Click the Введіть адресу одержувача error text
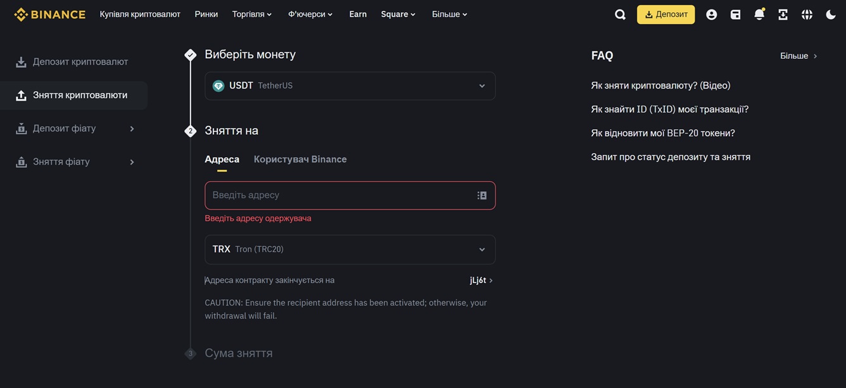 coord(258,218)
